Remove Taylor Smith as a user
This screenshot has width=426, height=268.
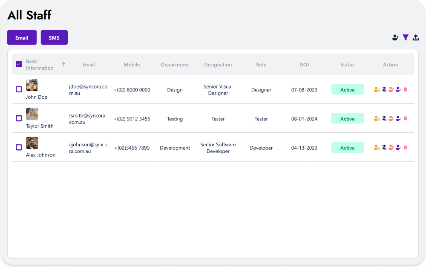click(x=391, y=119)
